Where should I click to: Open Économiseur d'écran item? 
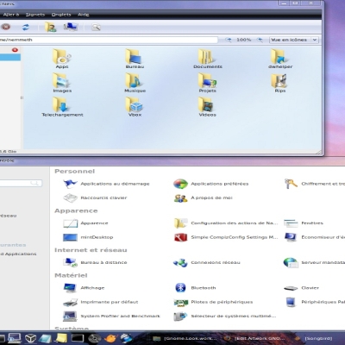[x=314, y=237]
